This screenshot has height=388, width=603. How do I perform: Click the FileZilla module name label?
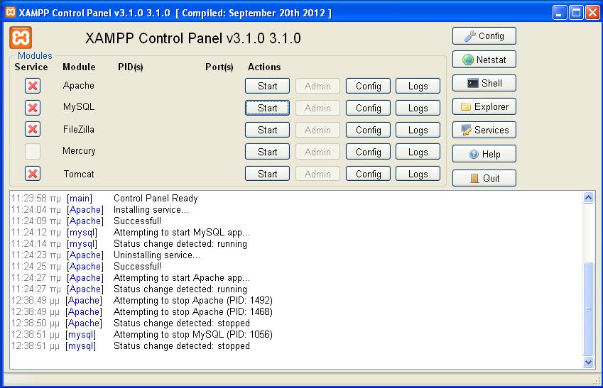point(78,129)
